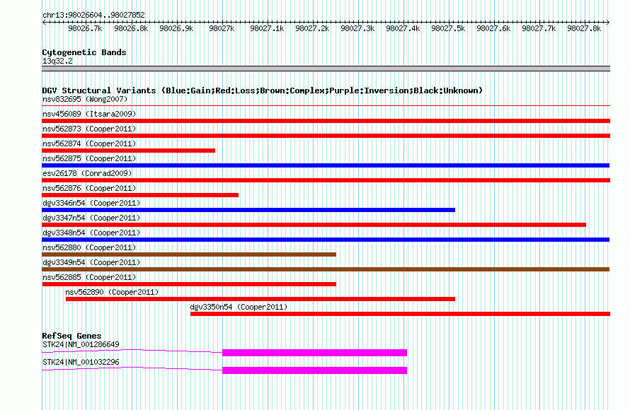Click the 13q32.2 band label
The width and height of the screenshot is (630, 410).
click(x=57, y=61)
